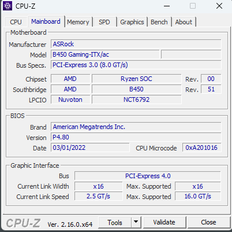The height and width of the screenshot is (232, 232).
Task: Click the Tools button
Action: 115,223
